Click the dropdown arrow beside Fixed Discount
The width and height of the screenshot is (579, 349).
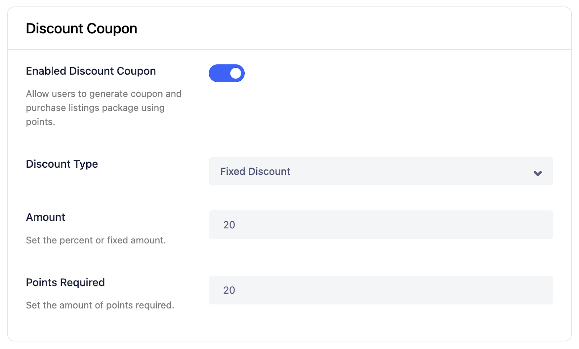click(x=537, y=173)
